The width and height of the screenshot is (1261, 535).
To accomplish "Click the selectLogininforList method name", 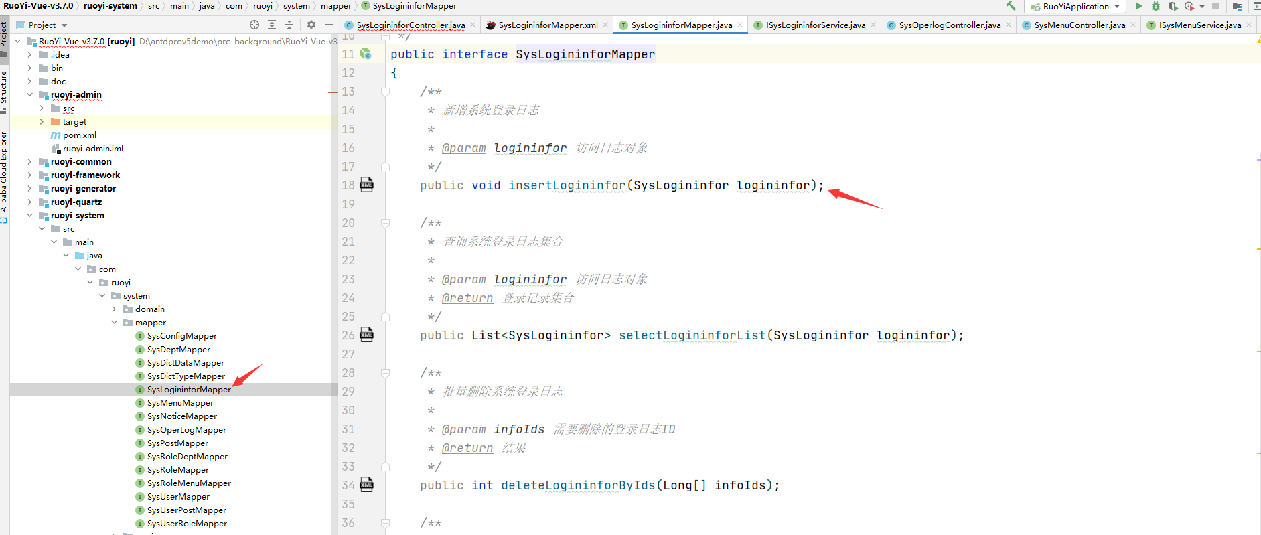I will [692, 335].
